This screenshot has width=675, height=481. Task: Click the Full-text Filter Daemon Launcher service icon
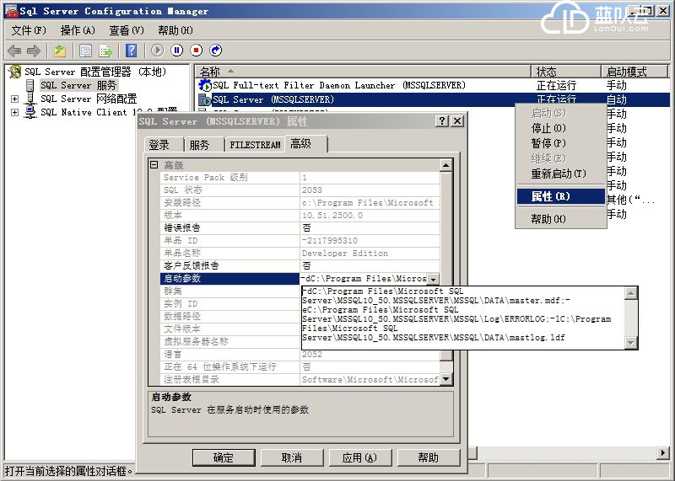(204, 85)
